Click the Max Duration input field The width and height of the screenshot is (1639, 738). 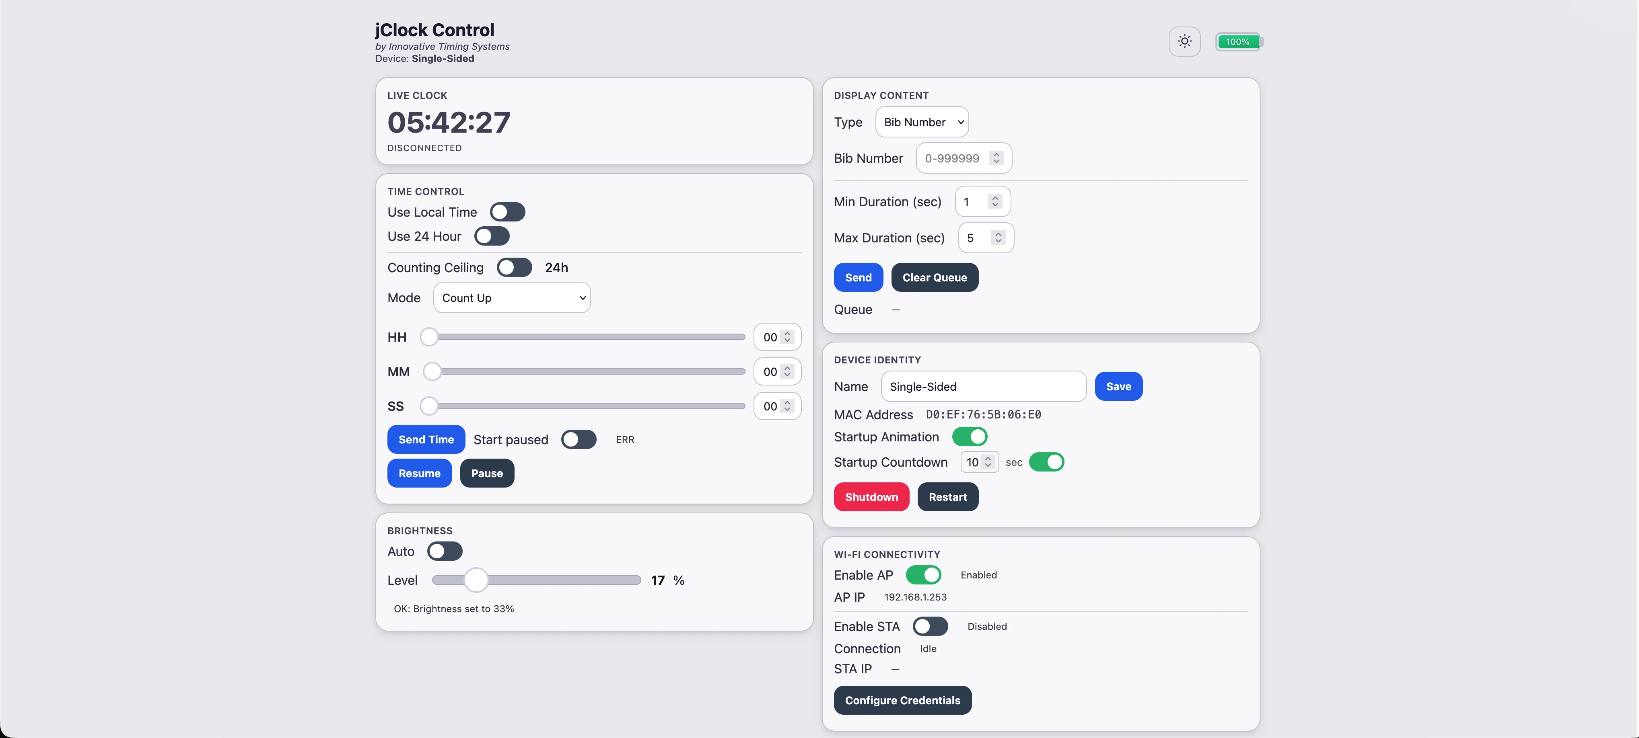986,238
